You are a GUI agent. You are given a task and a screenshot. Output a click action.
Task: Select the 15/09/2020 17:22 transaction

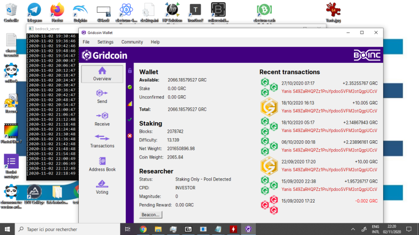click(x=319, y=205)
